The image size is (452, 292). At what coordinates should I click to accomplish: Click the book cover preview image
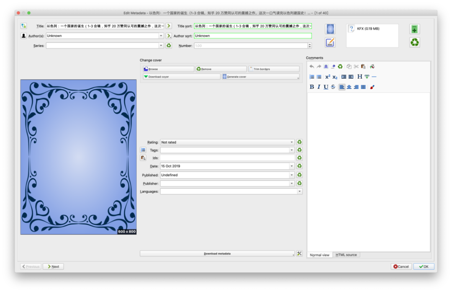(x=78, y=157)
